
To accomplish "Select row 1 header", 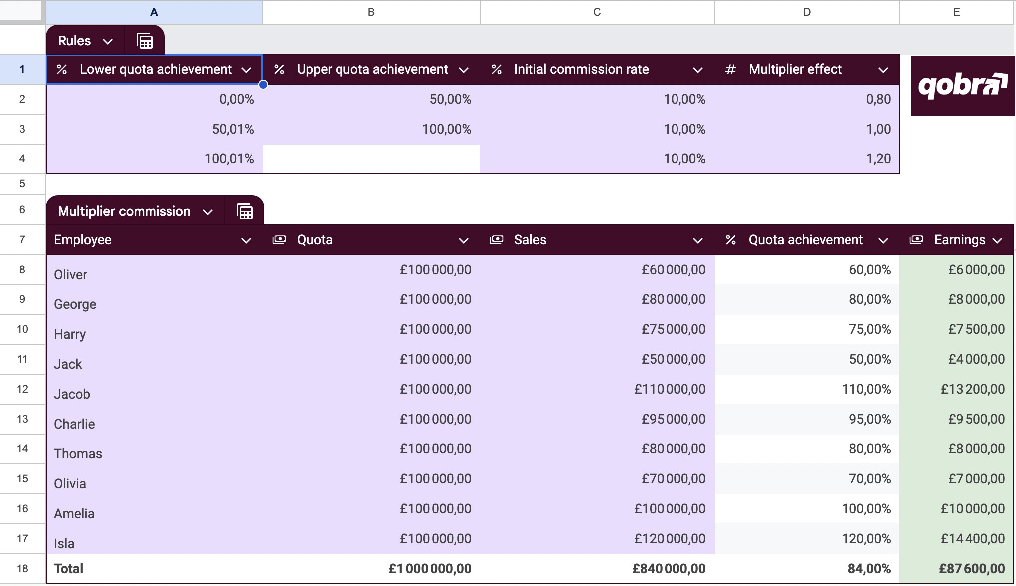I will pos(22,69).
